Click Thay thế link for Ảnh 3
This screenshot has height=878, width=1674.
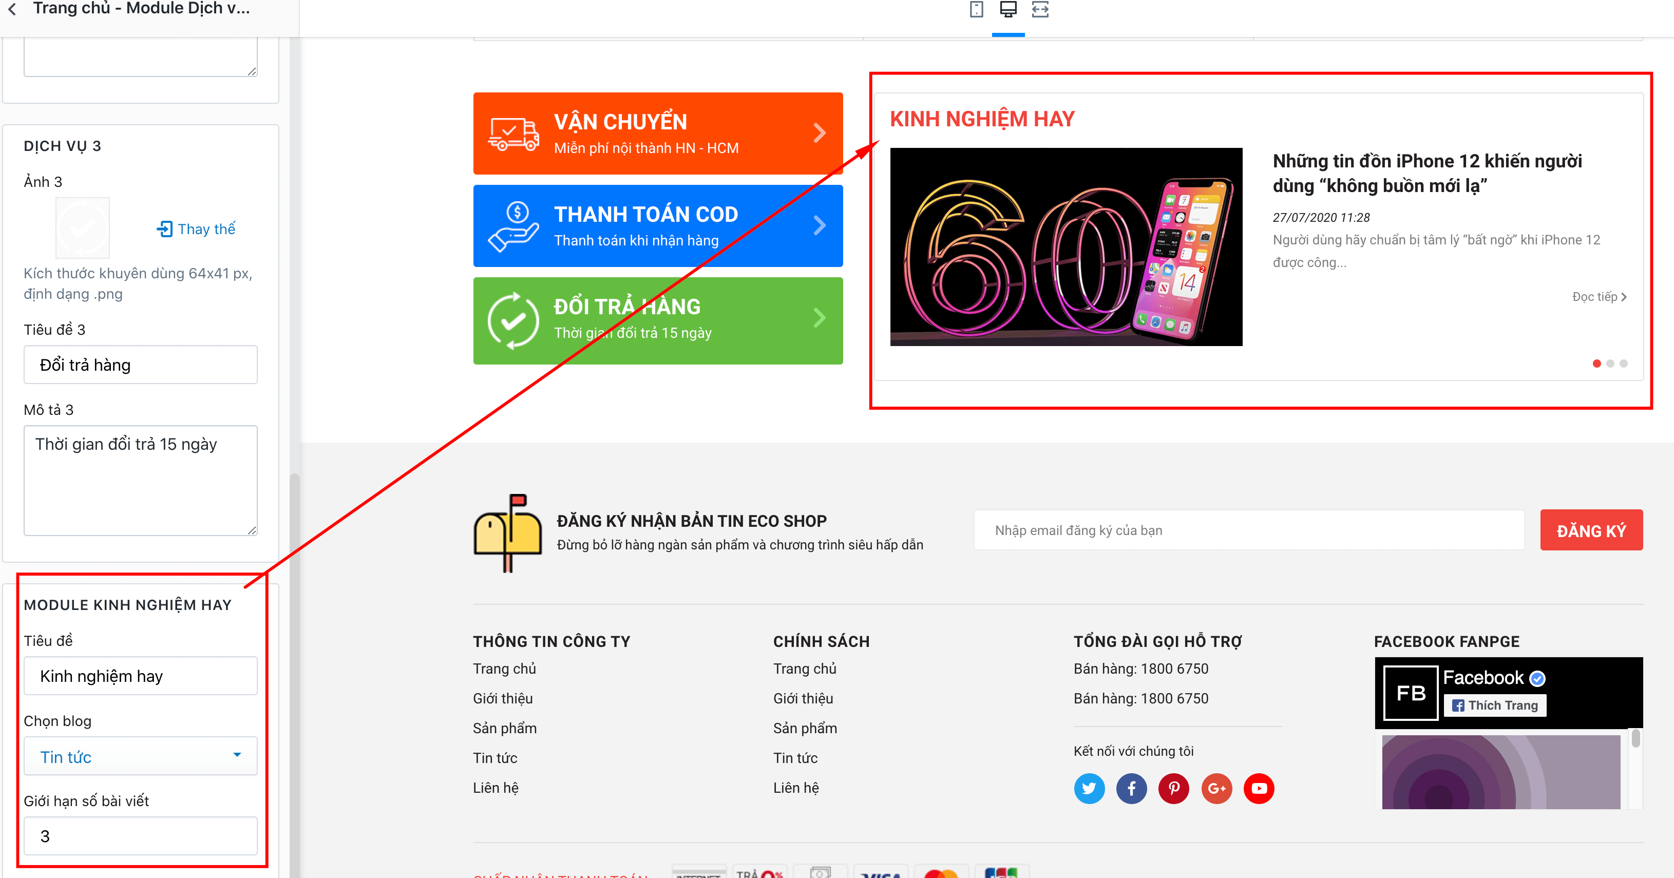point(196,229)
